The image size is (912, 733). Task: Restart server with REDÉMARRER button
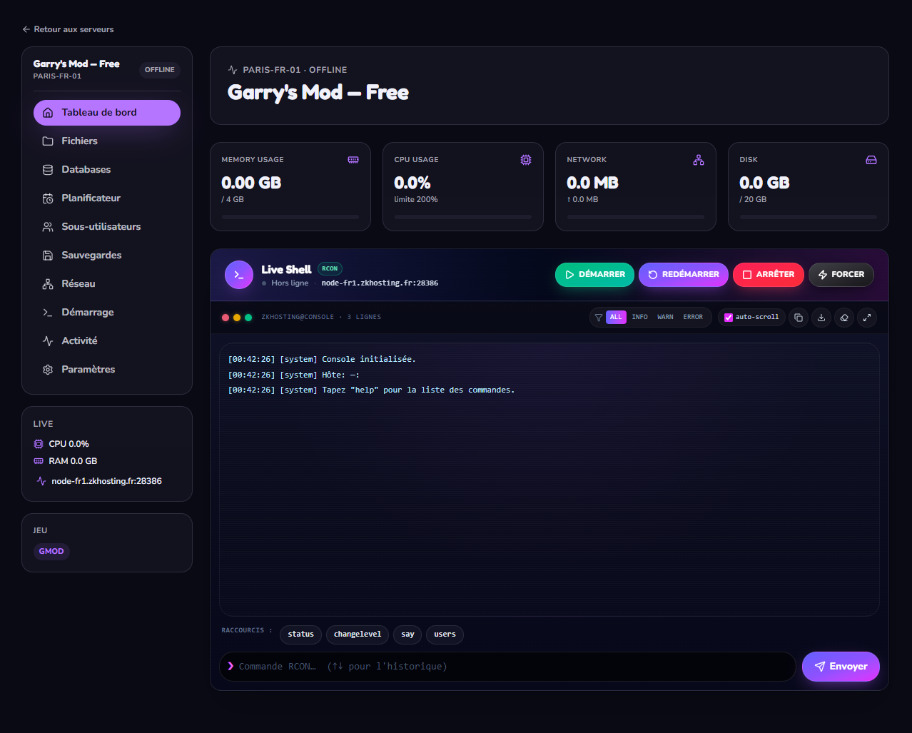tap(684, 275)
